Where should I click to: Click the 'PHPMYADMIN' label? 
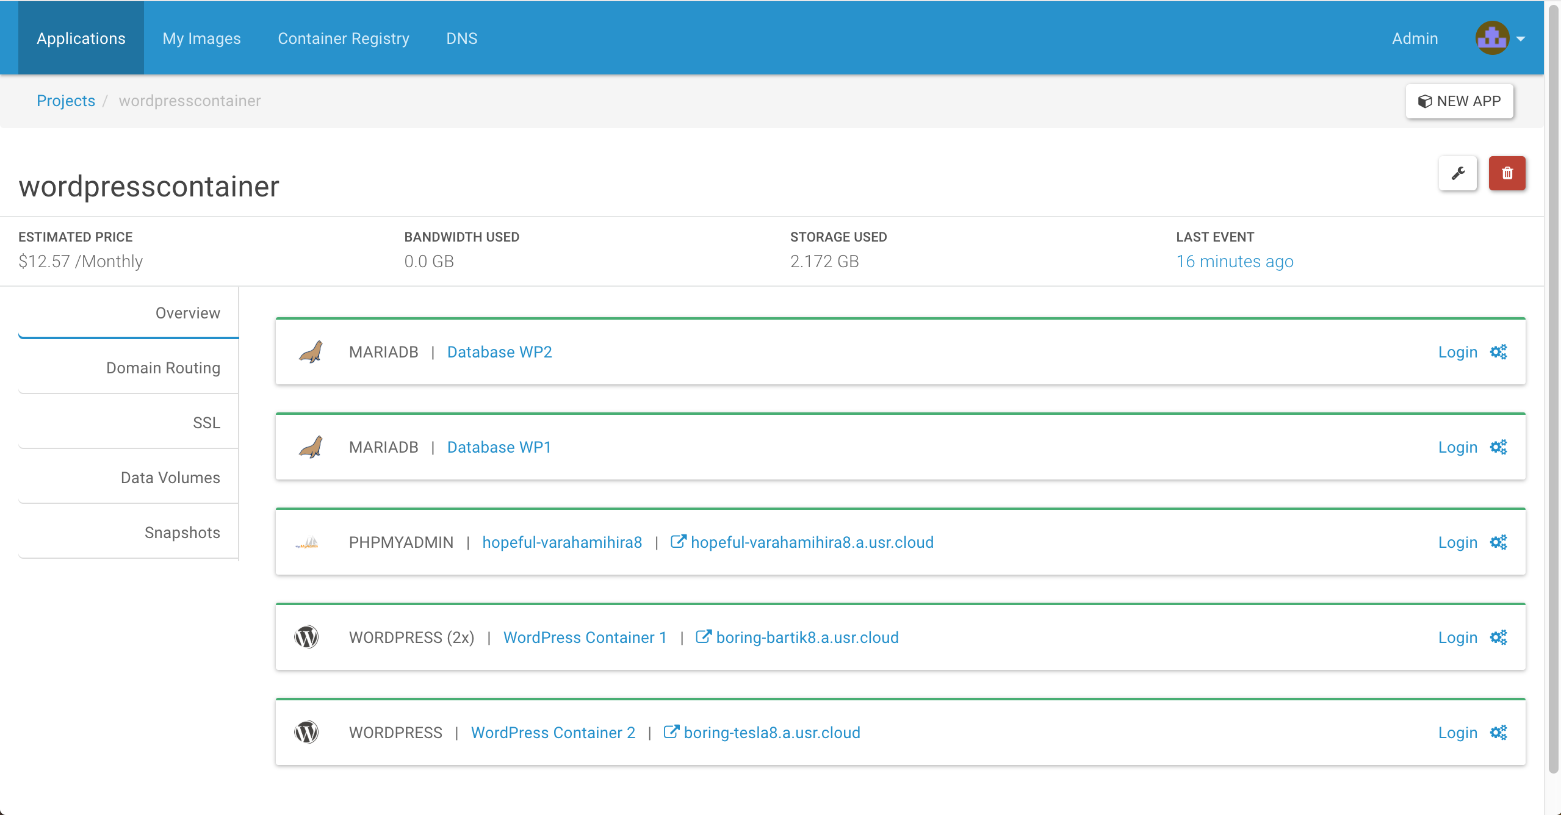click(x=402, y=542)
